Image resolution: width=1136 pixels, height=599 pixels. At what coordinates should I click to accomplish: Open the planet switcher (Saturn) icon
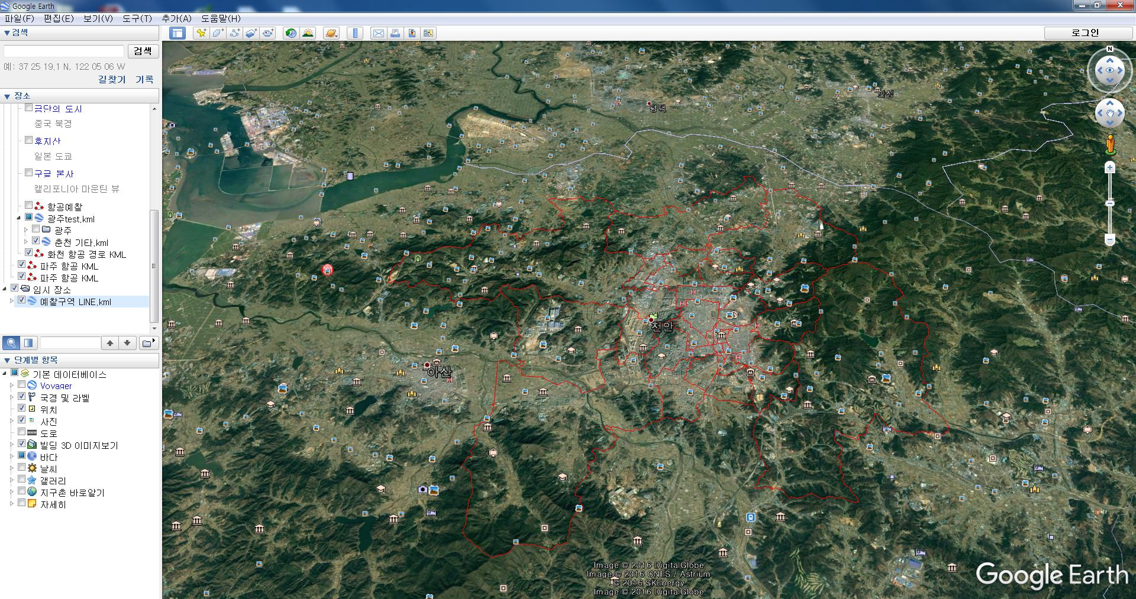click(x=331, y=33)
